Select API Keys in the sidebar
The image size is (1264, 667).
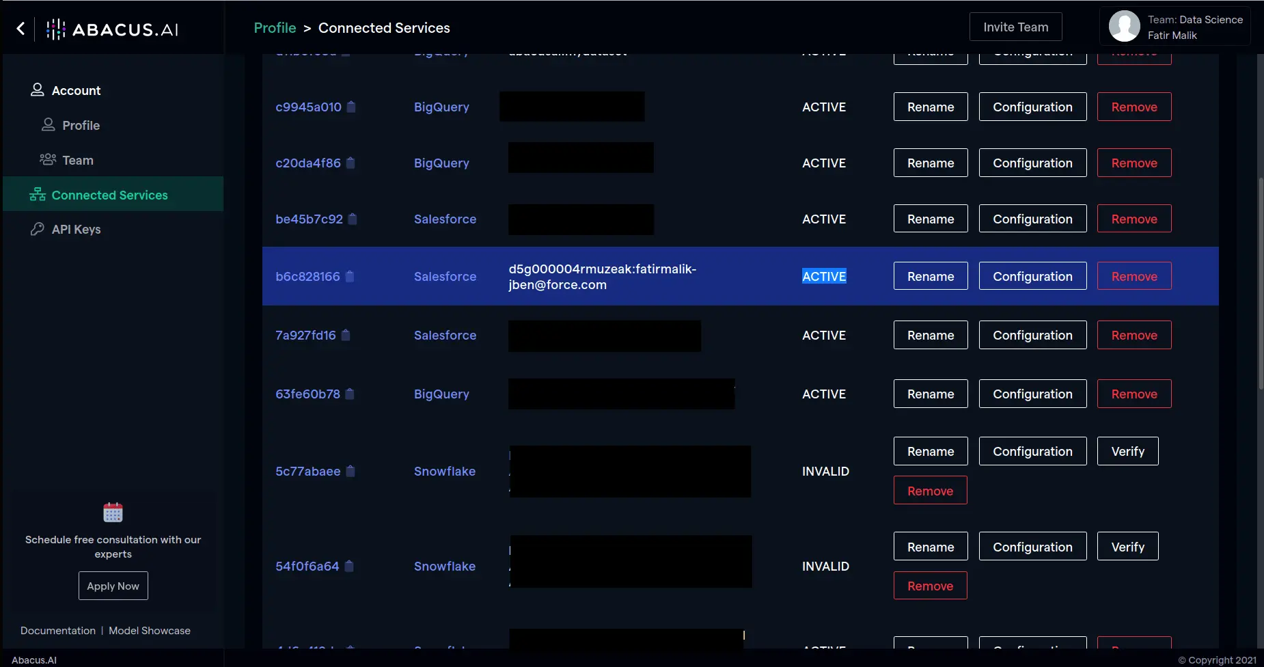point(76,229)
